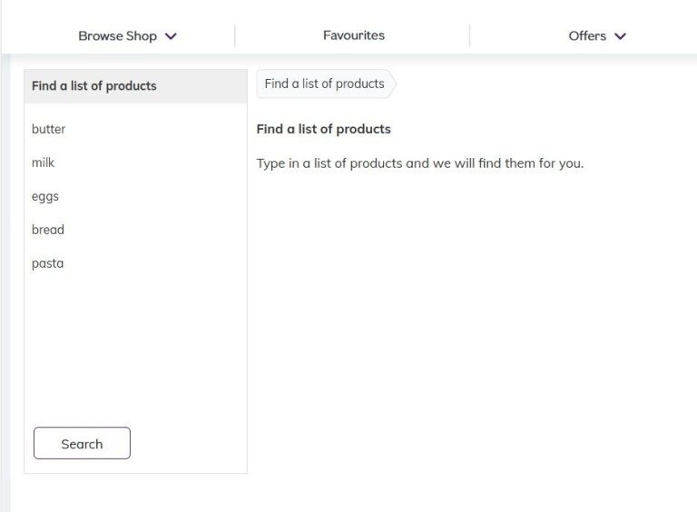697x512 pixels.
Task: Click the divider between Browse Shop and Favourites
Action: point(235,36)
